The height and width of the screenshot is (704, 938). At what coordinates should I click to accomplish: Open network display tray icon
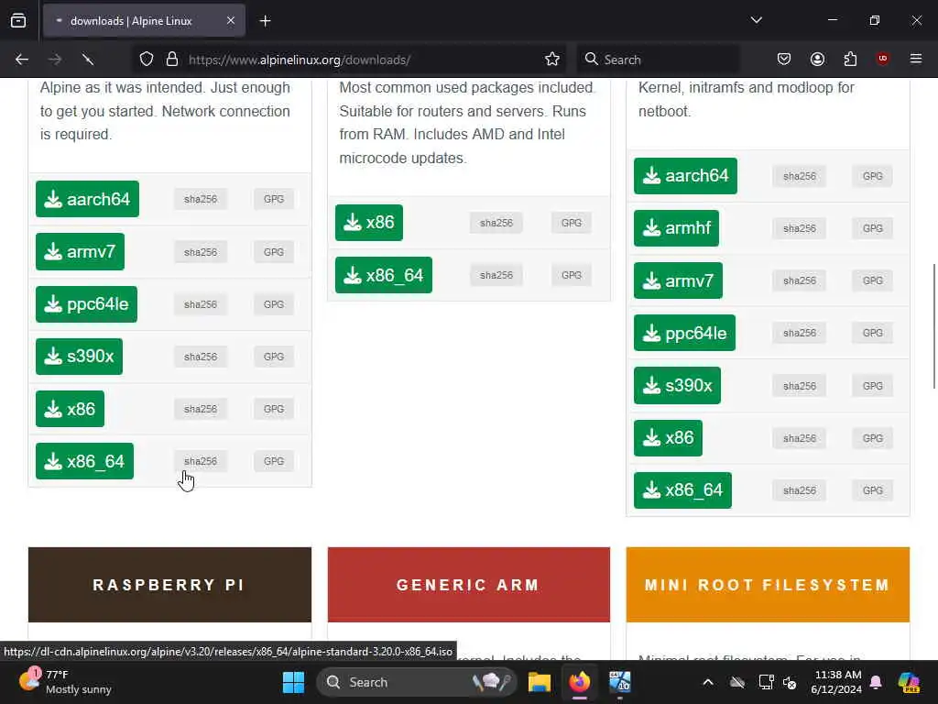[x=766, y=682]
